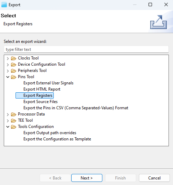Click the Clocks Tool folder icon
173x185 pixels.
click(13, 58)
